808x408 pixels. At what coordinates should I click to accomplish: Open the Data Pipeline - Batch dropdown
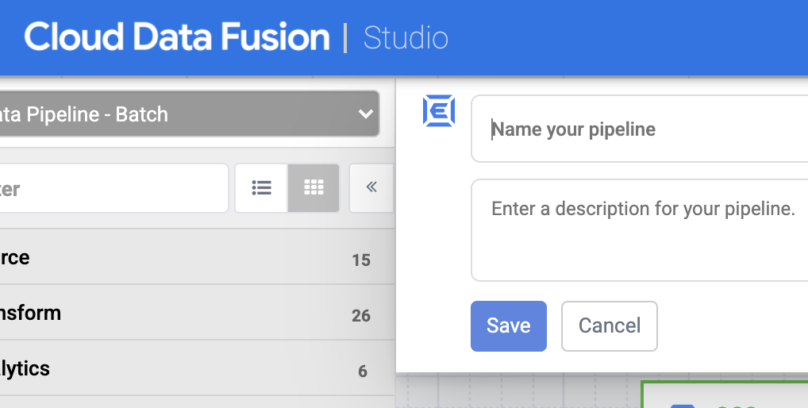[189, 114]
